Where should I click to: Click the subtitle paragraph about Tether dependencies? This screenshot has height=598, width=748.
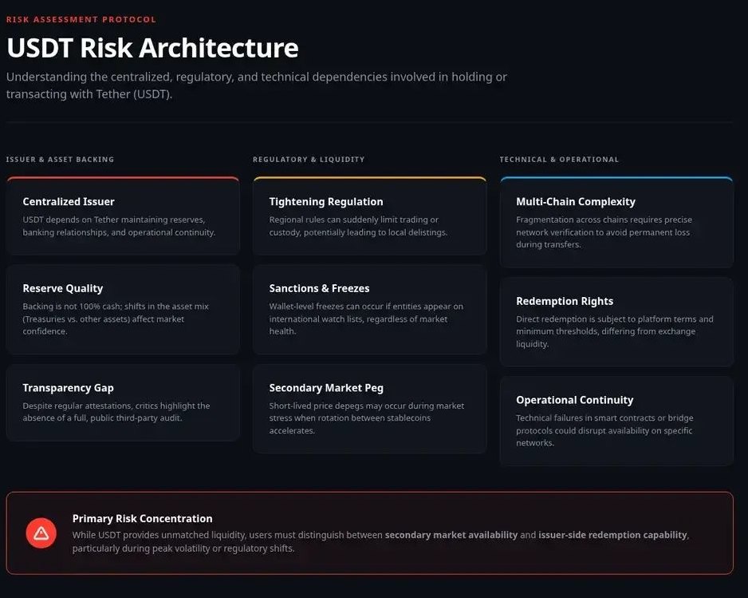(256, 85)
